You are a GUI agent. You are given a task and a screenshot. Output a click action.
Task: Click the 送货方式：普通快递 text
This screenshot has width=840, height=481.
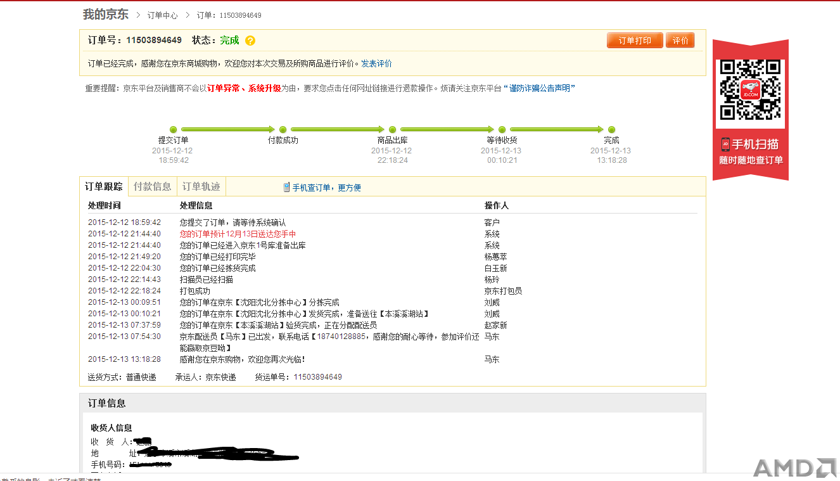[122, 377]
